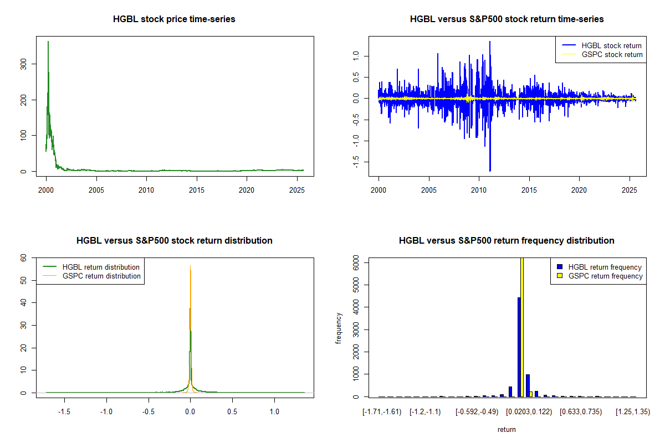Select the GSPC stock return legend entry

tap(611, 54)
